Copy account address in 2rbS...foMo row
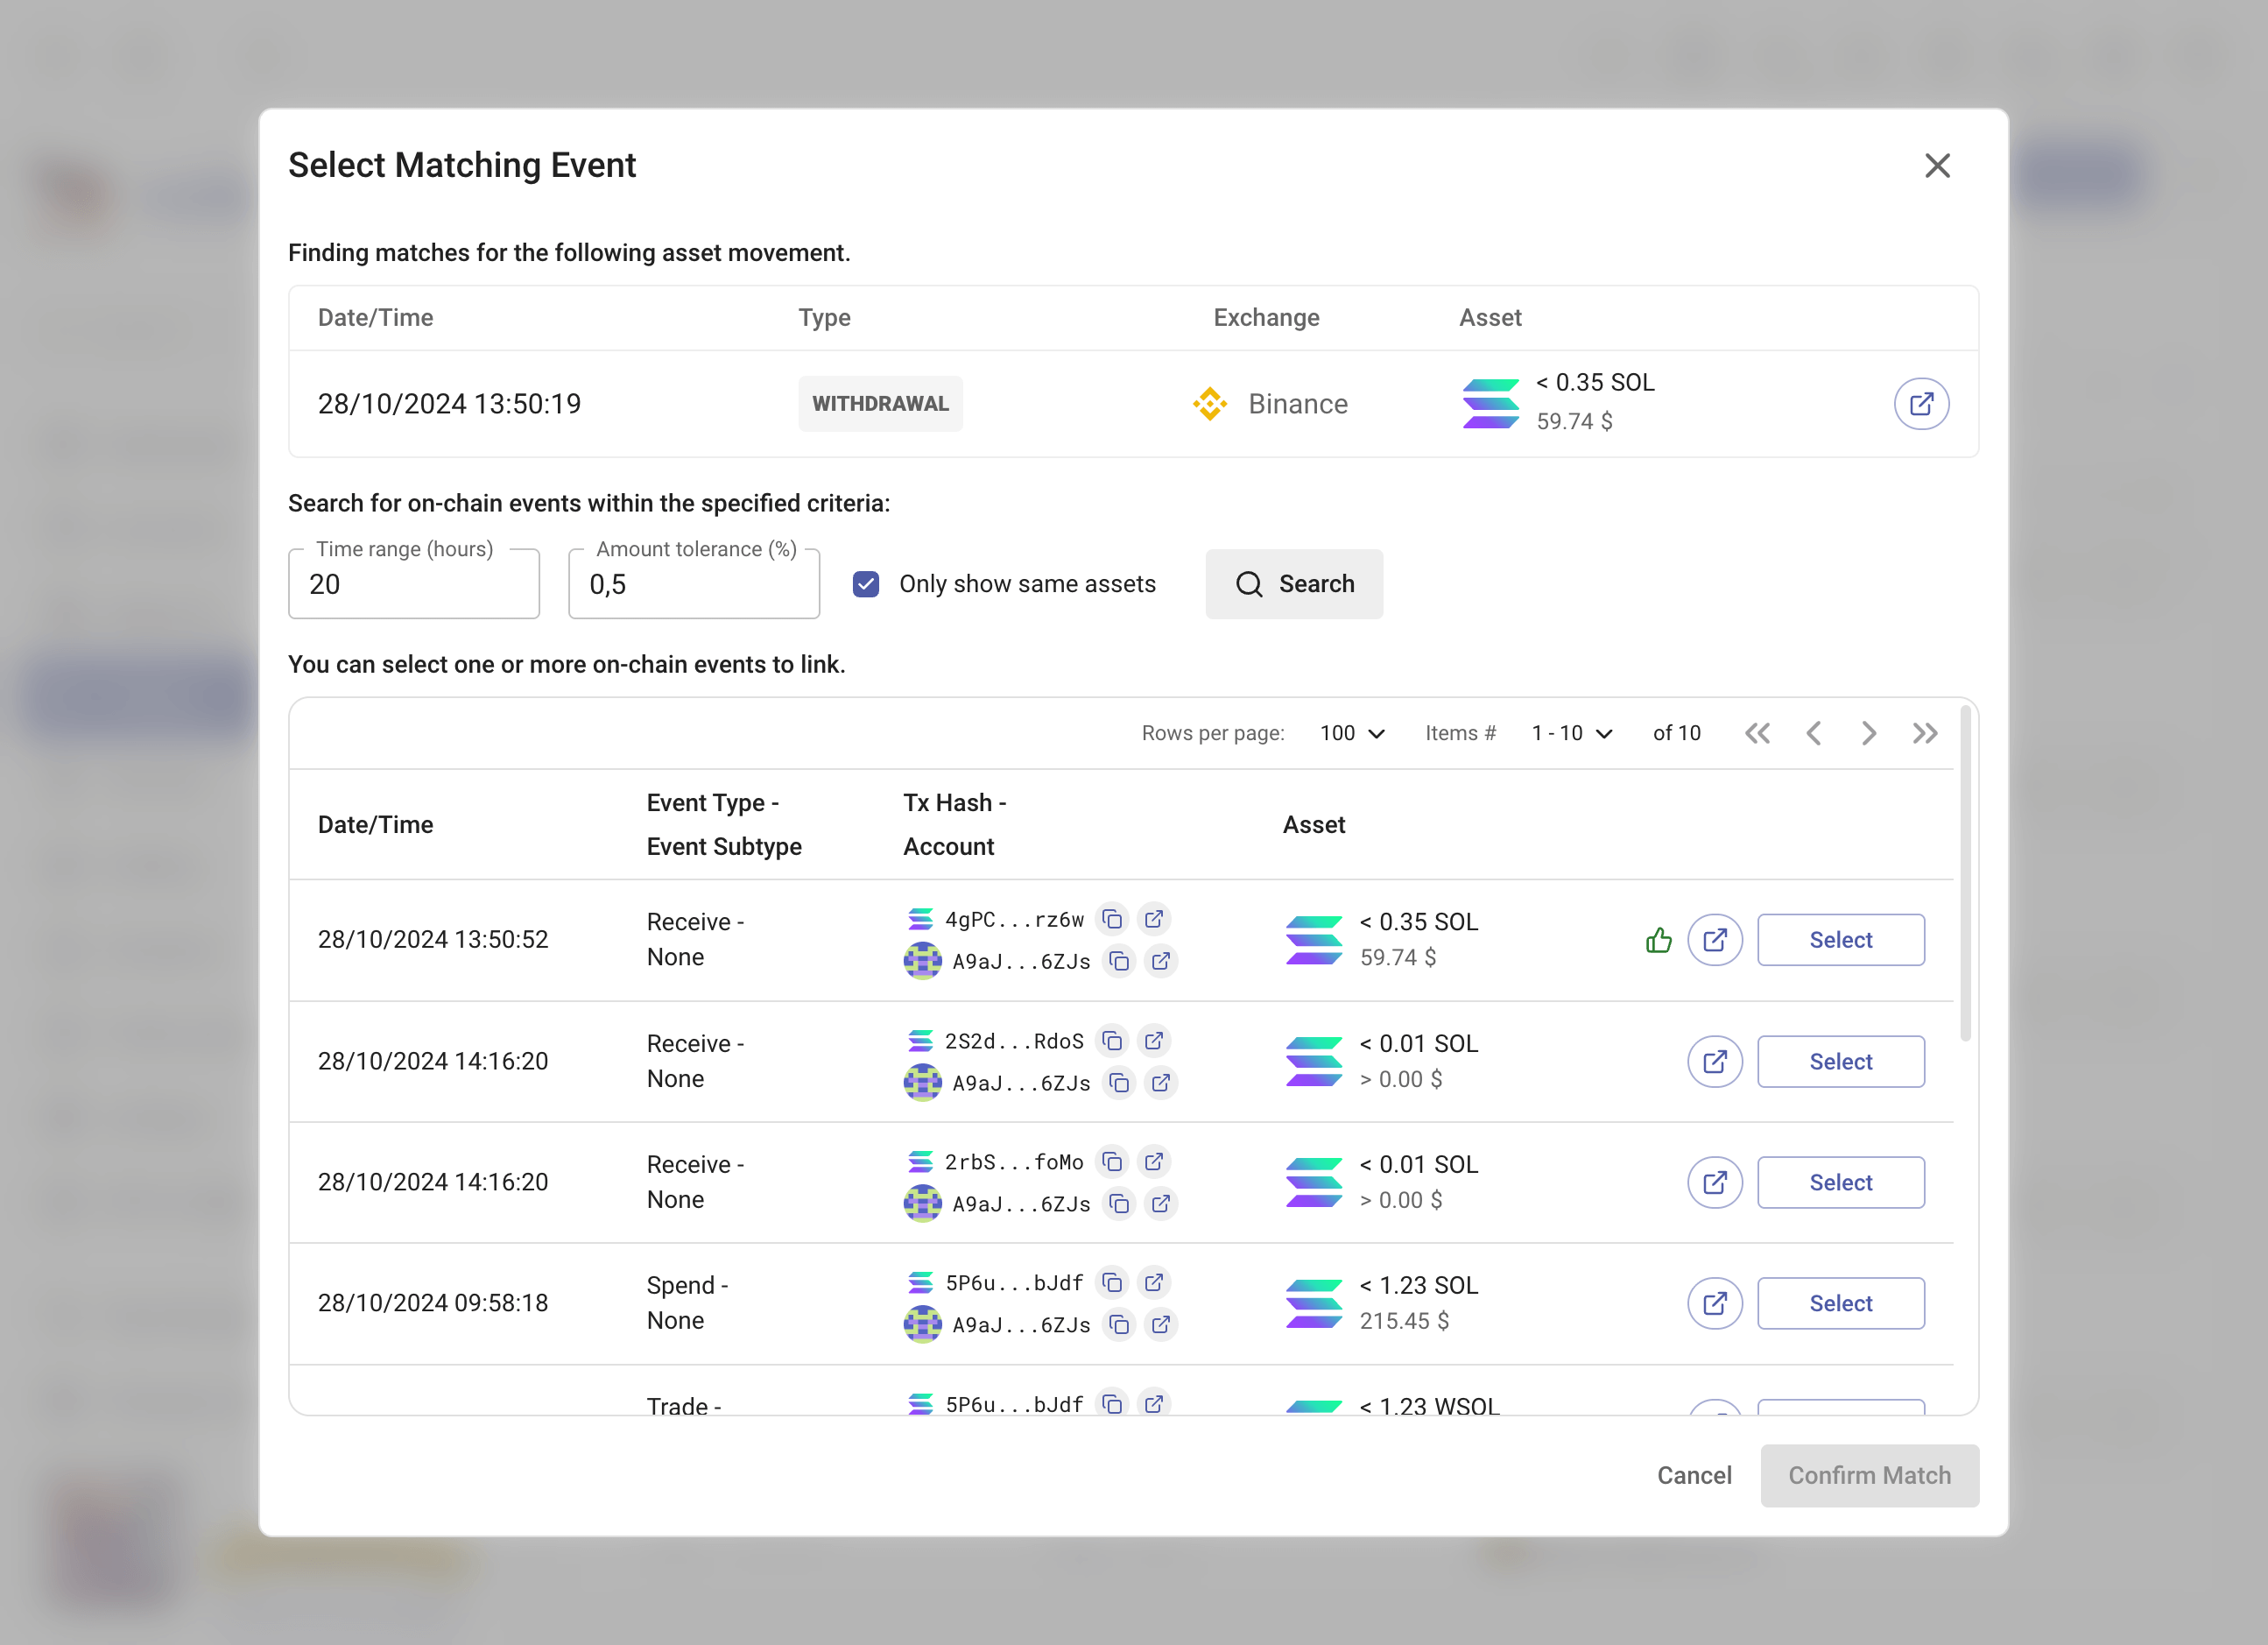This screenshot has height=1645, width=2268. click(1119, 1204)
